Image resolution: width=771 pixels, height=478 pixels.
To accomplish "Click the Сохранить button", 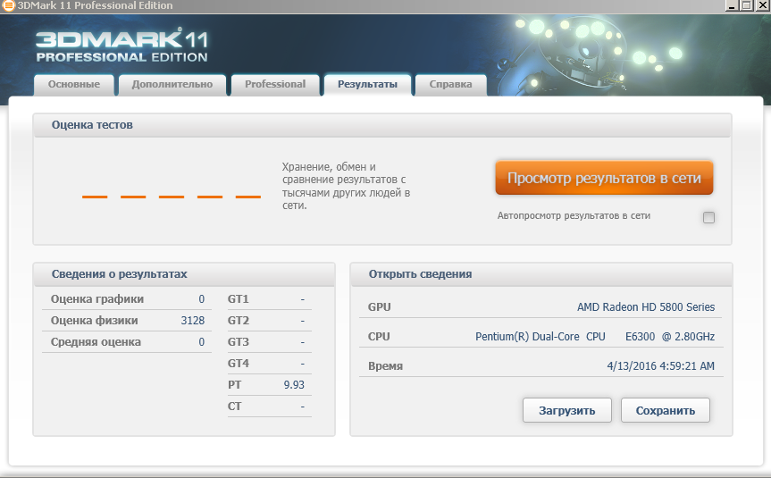I will click(666, 410).
